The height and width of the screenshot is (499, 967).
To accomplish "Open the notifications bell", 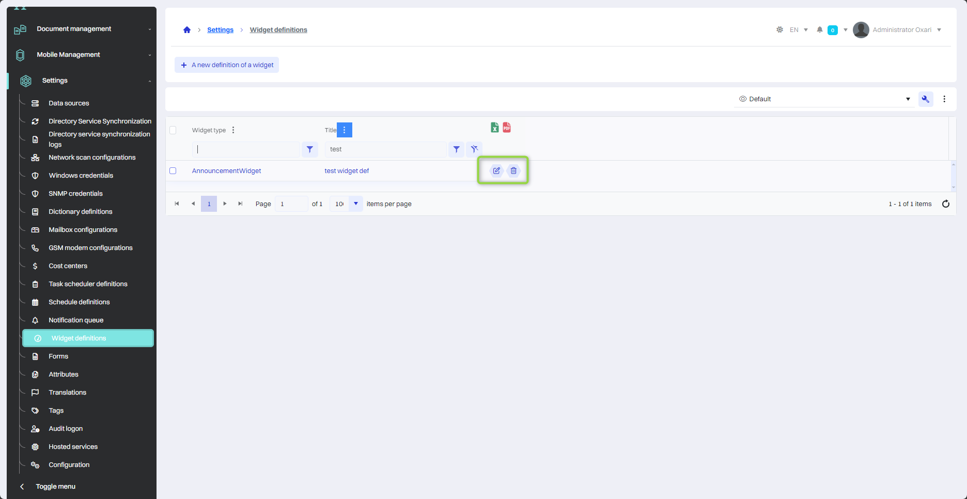I will [x=819, y=30].
